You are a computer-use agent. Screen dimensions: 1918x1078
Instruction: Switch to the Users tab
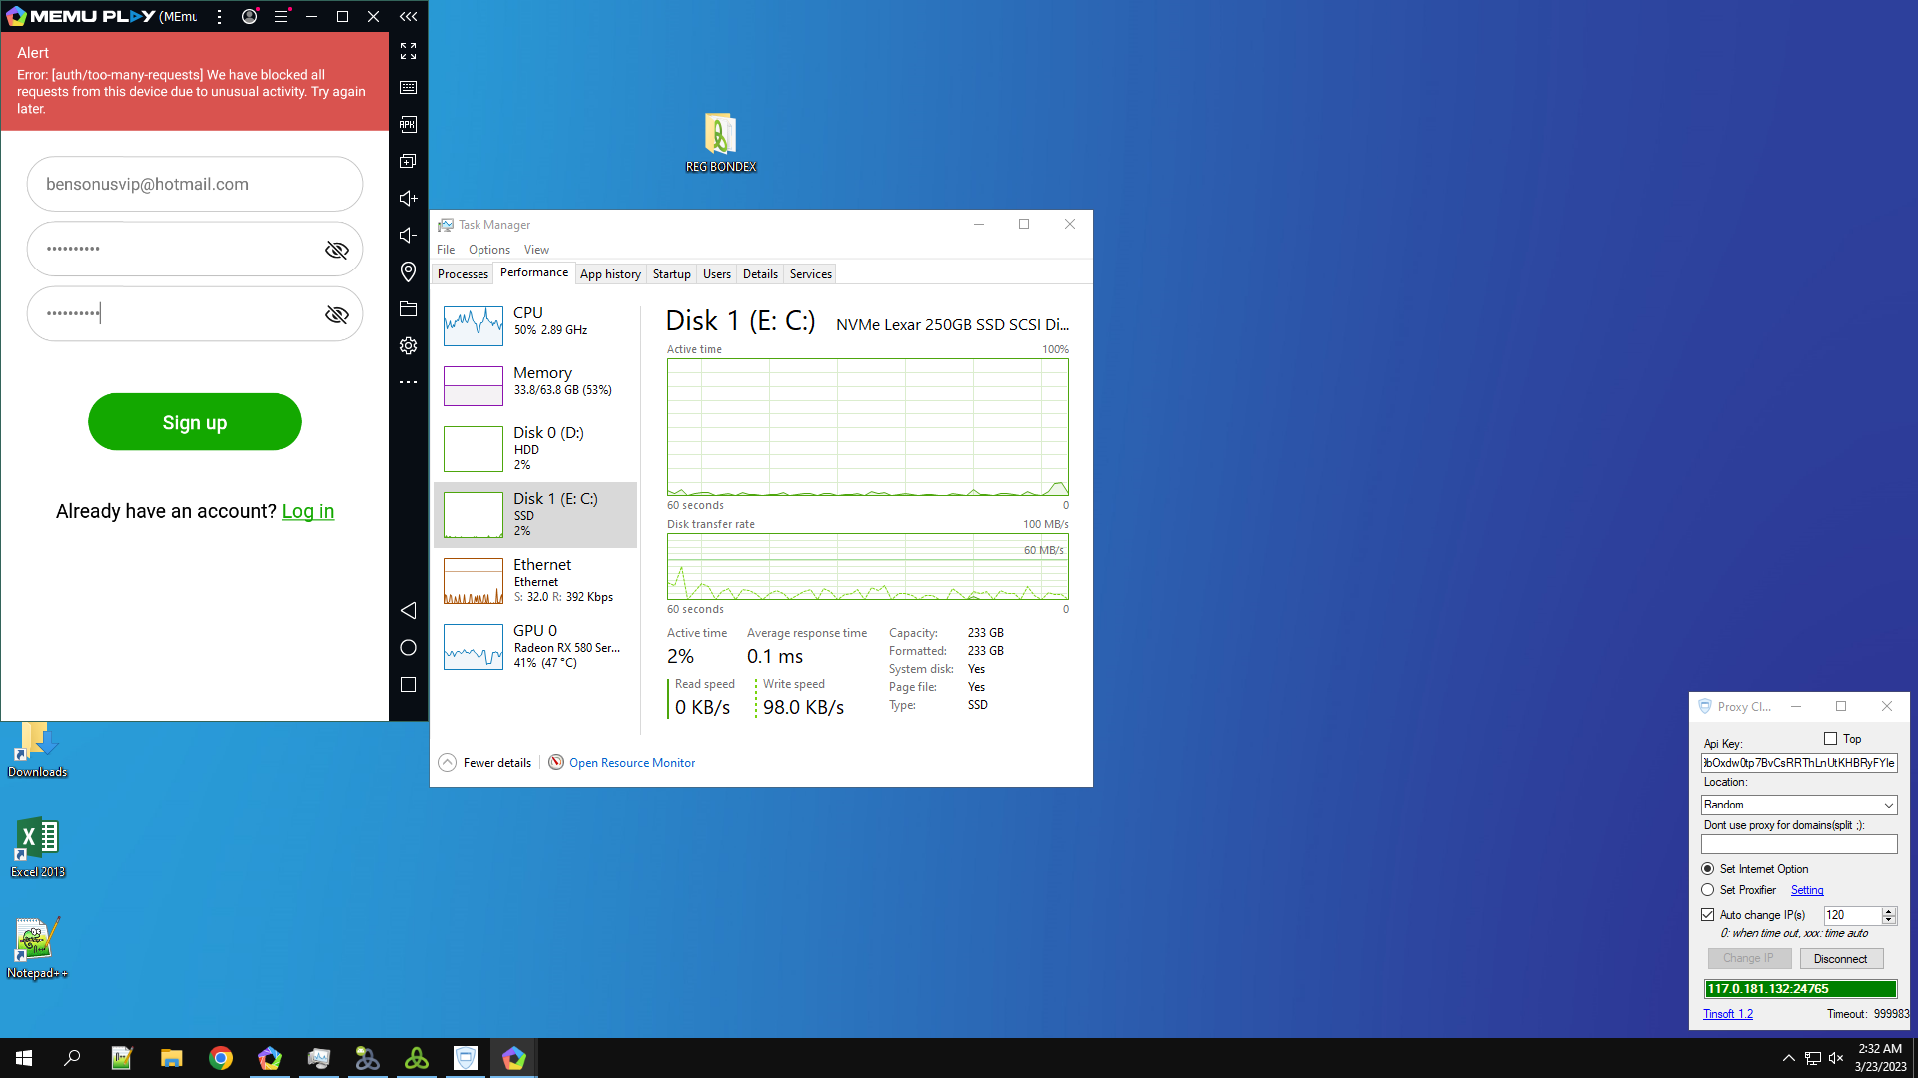coord(717,274)
